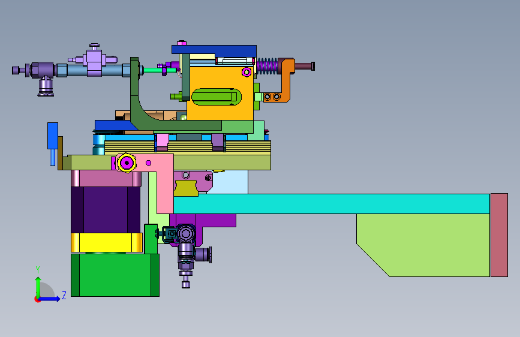This screenshot has height=337, width=520.
Task: Click the yellow band of the motor
Action: click(x=106, y=242)
